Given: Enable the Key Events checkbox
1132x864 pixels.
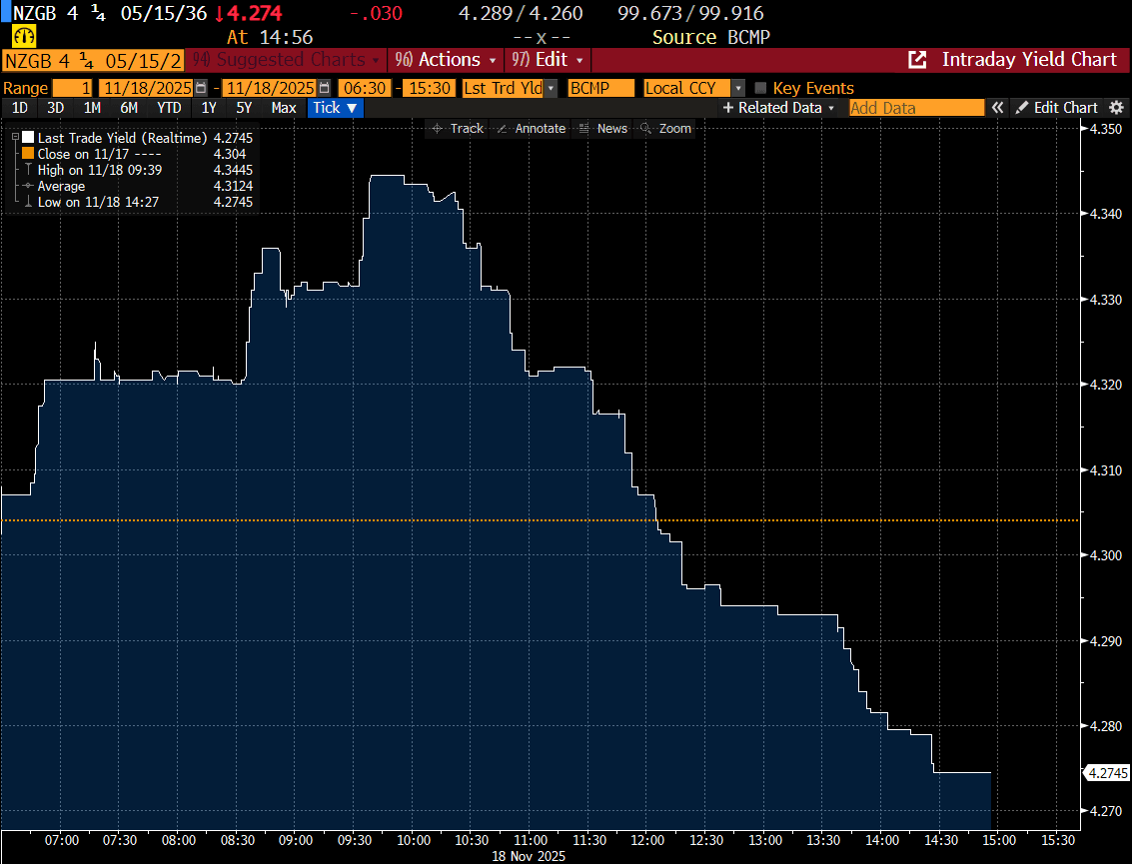Looking at the screenshot, I should 761,88.
